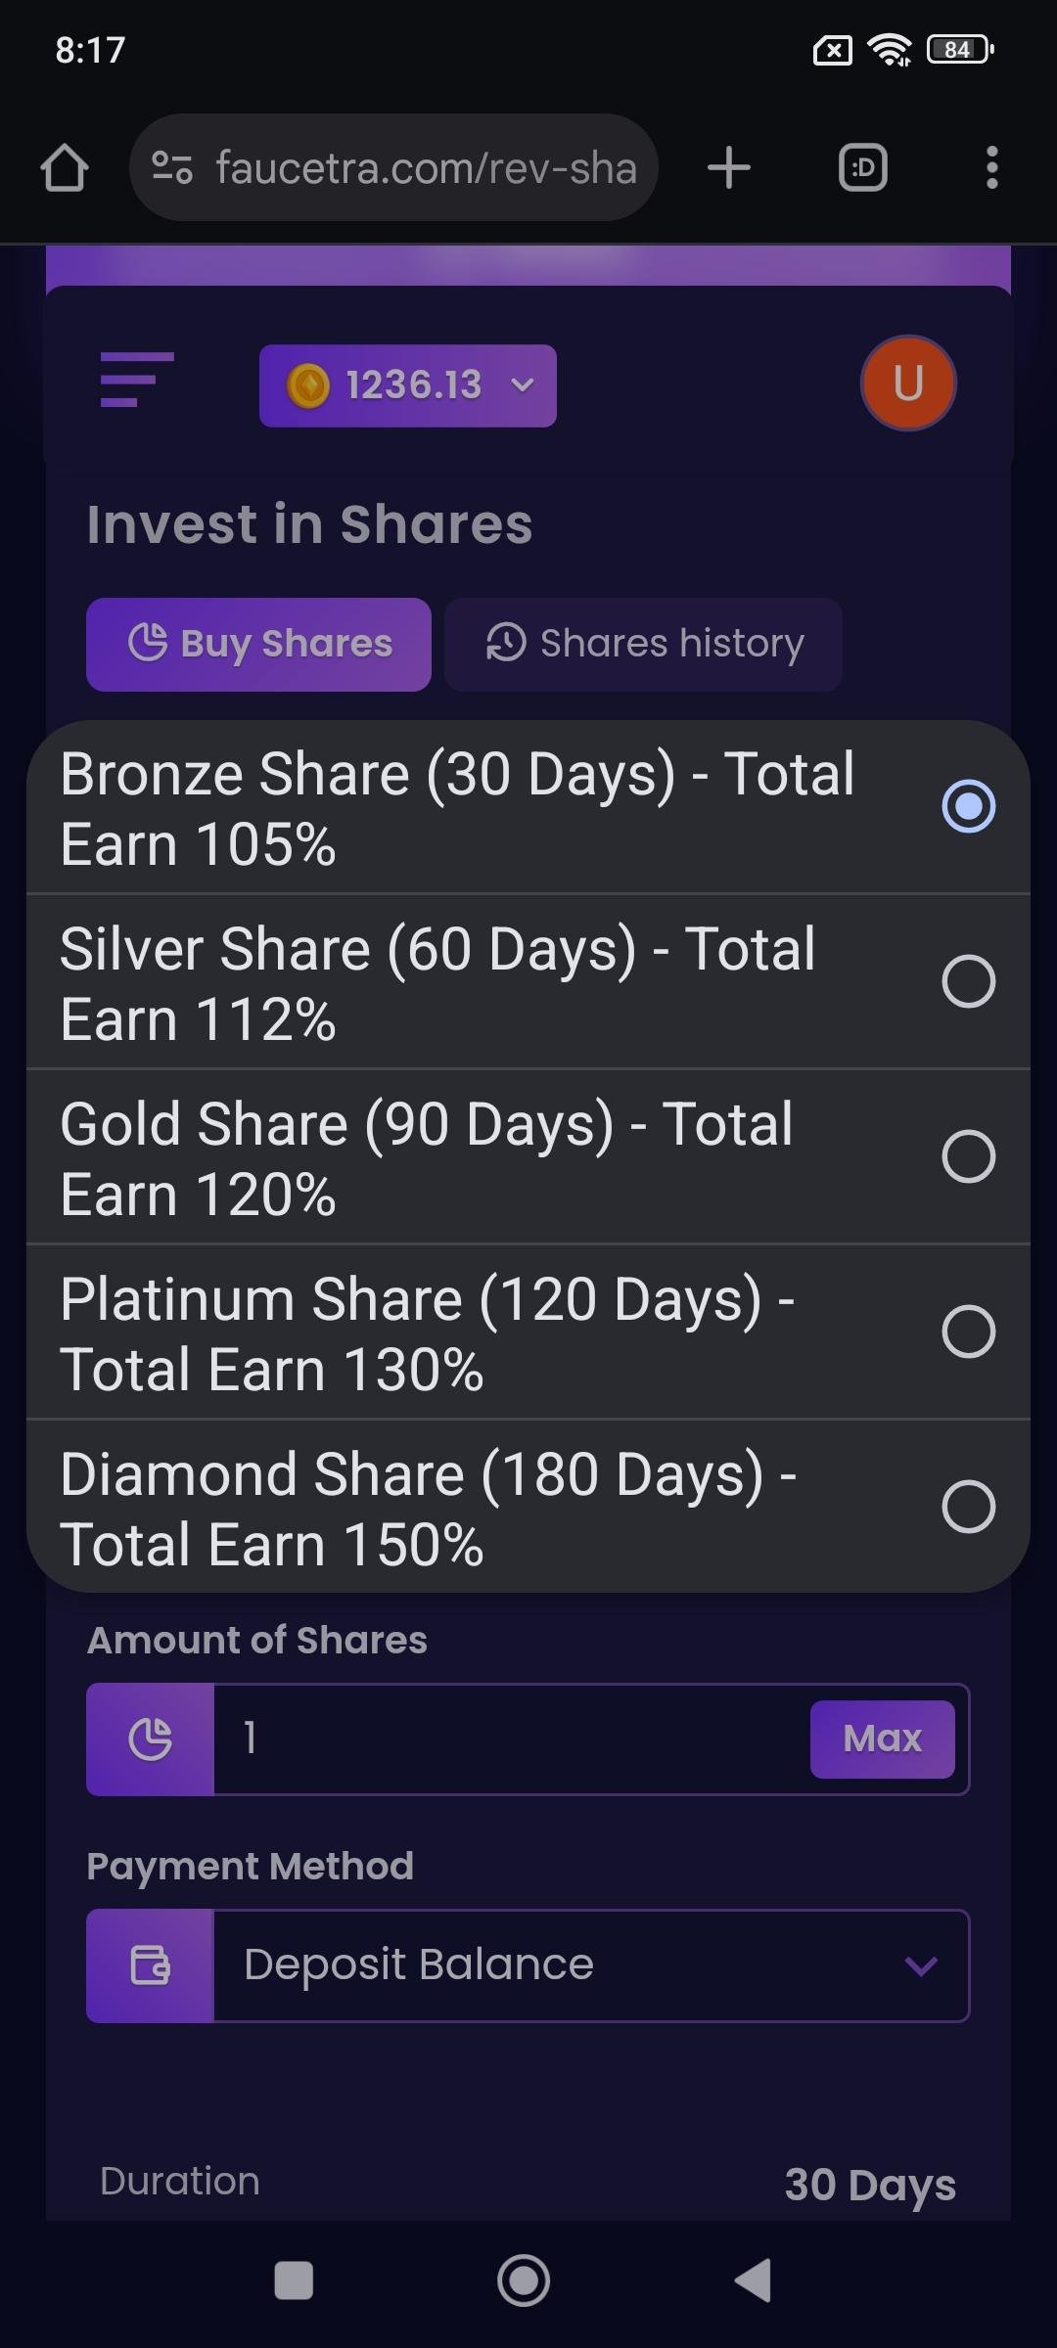Open the Deposit Balance payment dropdown
Screen dimensions: 1057x2348
click(590, 1965)
